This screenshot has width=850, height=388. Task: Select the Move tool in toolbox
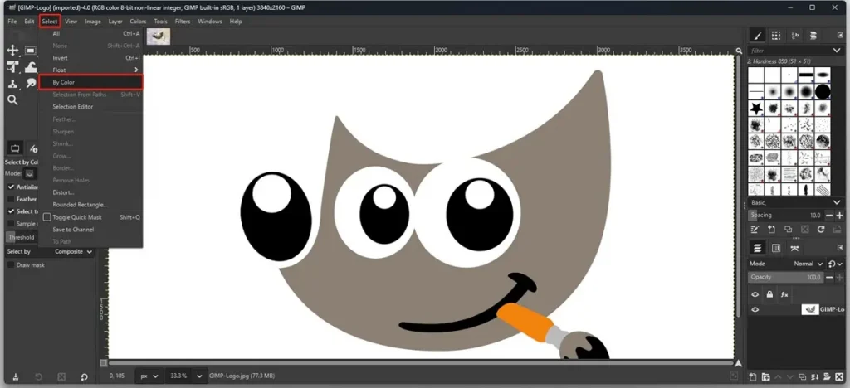click(13, 51)
